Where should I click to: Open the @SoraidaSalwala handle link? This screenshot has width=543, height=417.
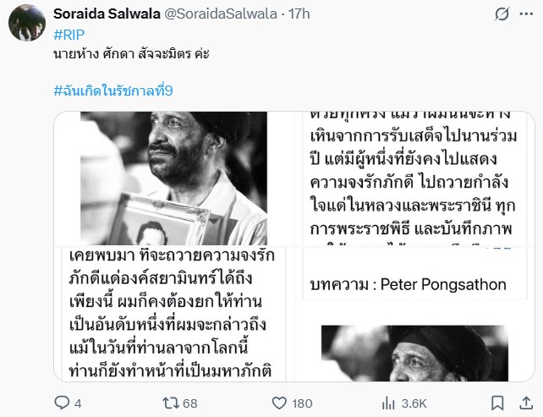tap(221, 14)
